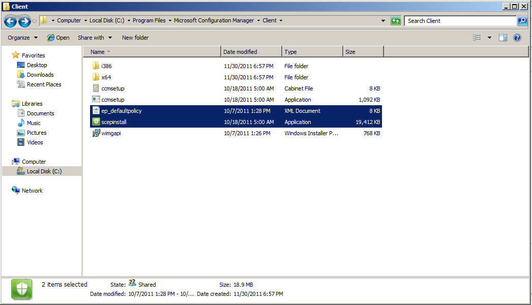Select Downloads in Favorites sidebar
The width and height of the screenshot is (532, 305).
tap(40, 75)
